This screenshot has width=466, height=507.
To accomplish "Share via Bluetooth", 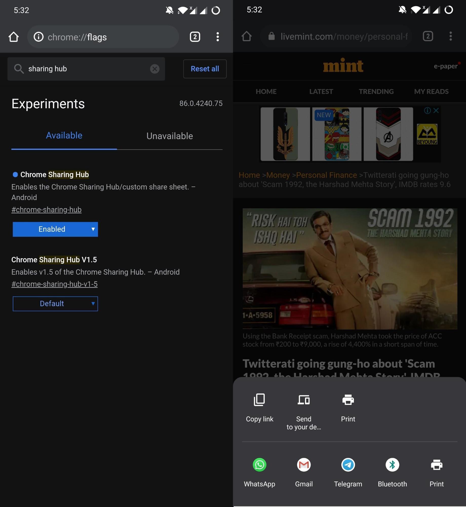I will (392, 473).
